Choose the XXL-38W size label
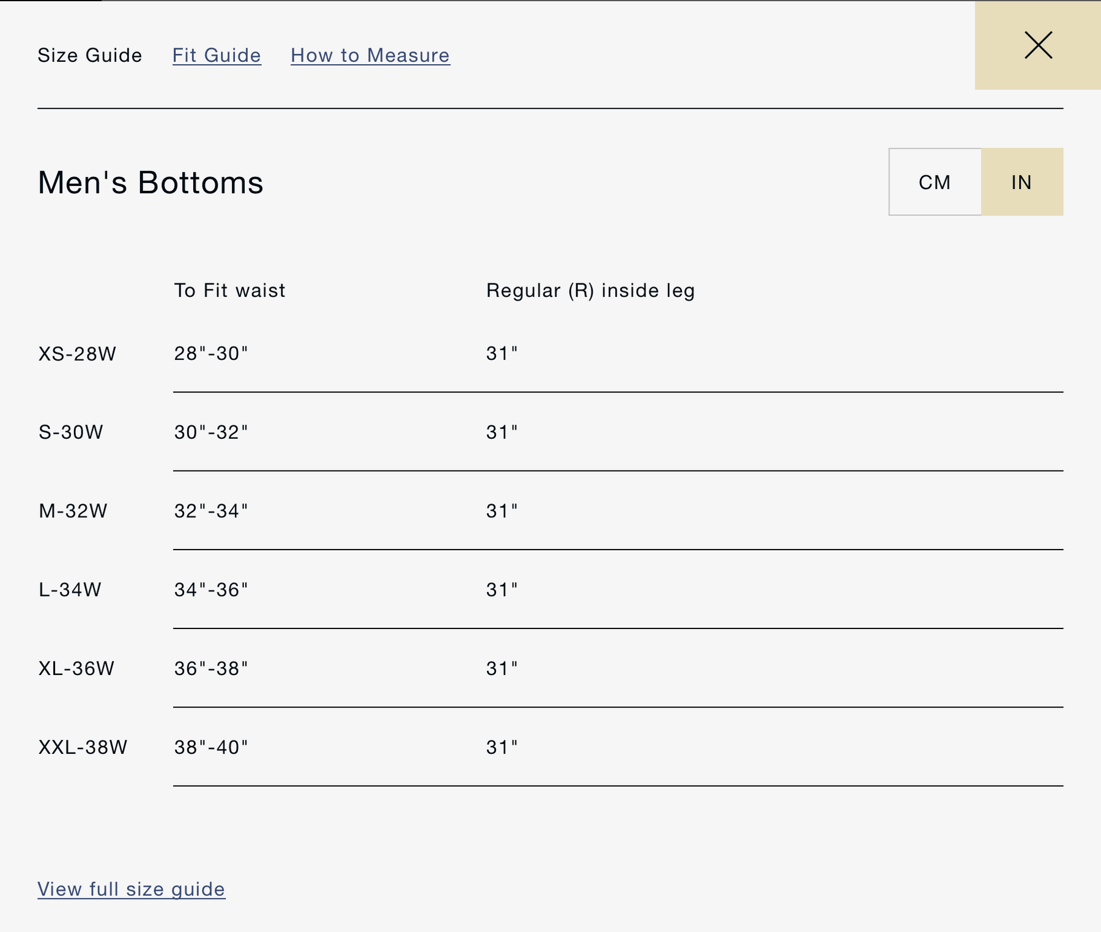The width and height of the screenshot is (1101, 932). [83, 747]
